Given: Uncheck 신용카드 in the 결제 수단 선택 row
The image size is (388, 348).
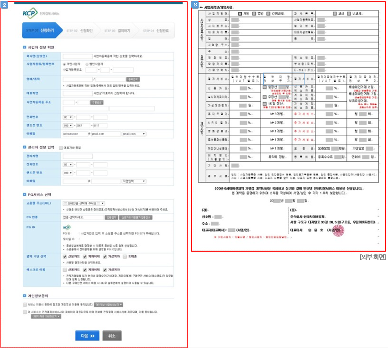Looking at the screenshot, I should point(65,256).
